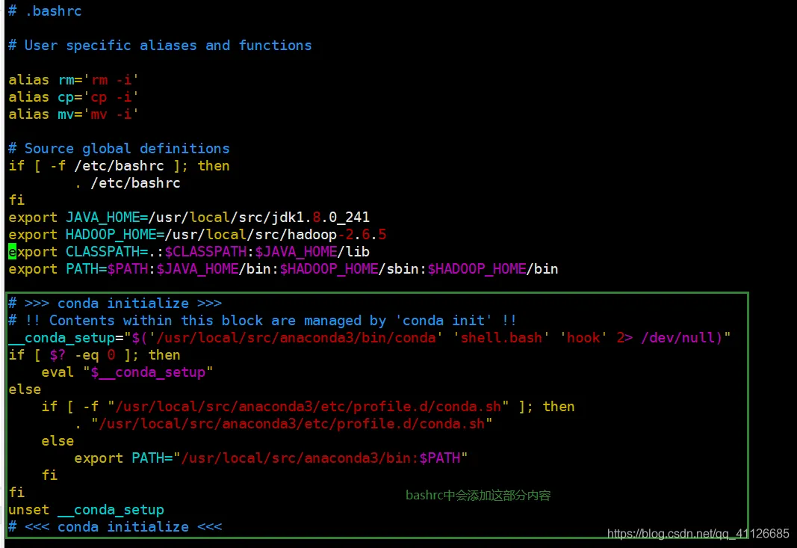Image resolution: width=797 pixels, height=548 pixels.
Task: Click the __conda_setup assignment line
Action: pyautogui.click(x=370, y=337)
